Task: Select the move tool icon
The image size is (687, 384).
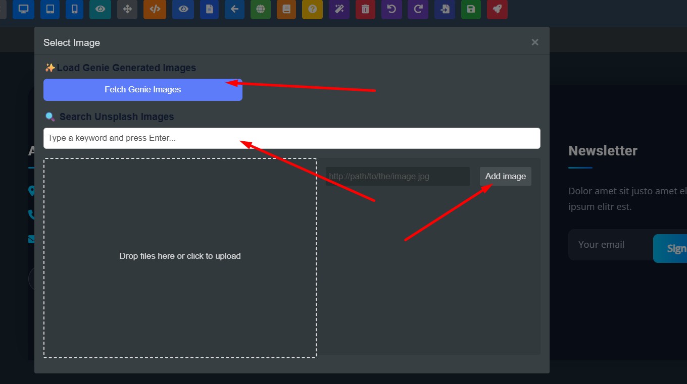Action: (x=127, y=10)
